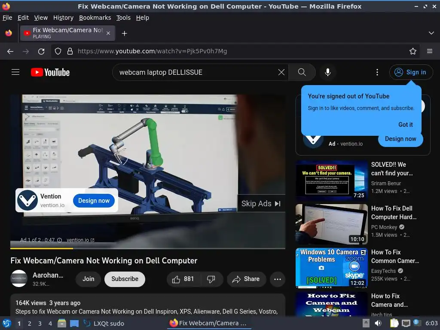The image size is (440, 330).
Task: Switch to virtual desktop 2
Action: 29,324
